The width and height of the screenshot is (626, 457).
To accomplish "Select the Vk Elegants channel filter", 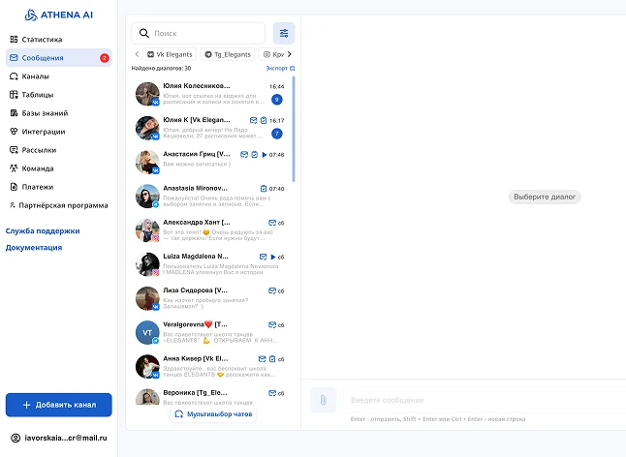I will [x=170, y=55].
